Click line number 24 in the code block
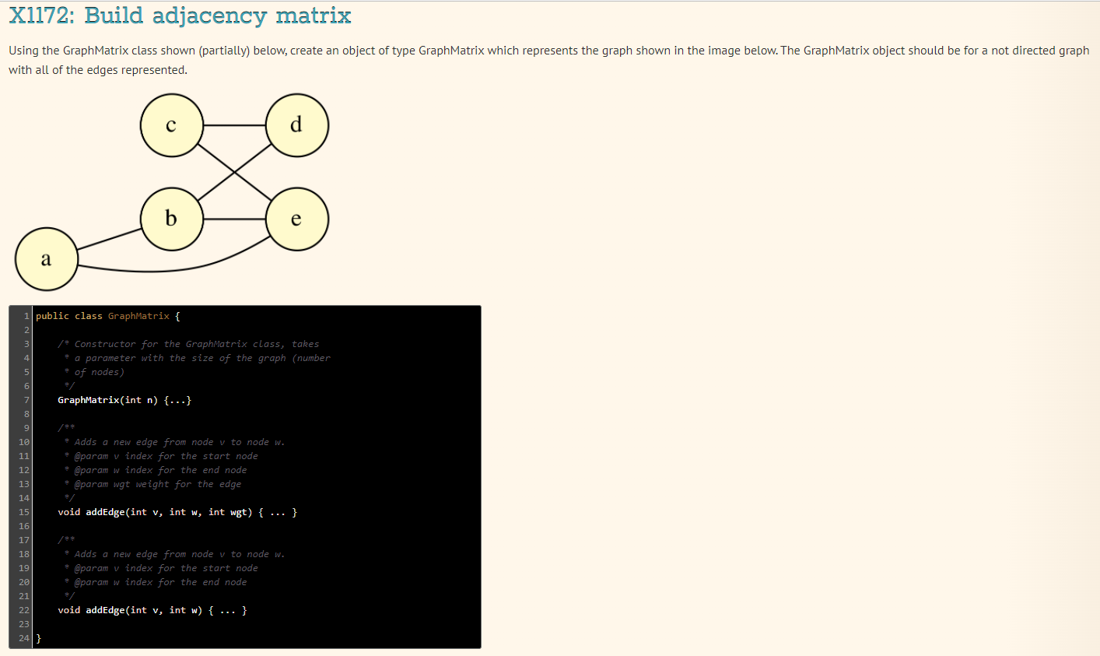This screenshot has width=1100, height=656. pos(23,638)
